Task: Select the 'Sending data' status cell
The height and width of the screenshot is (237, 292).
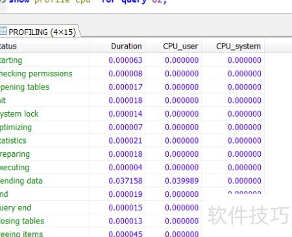Action: (x=44, y=181)
